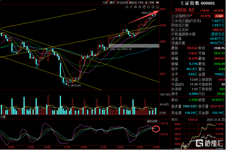Image resolution: width=226 pixels, height=150 pixels.
Task: Click the 删自选 button
Action: pyautogui.click(x=133, y=2)
